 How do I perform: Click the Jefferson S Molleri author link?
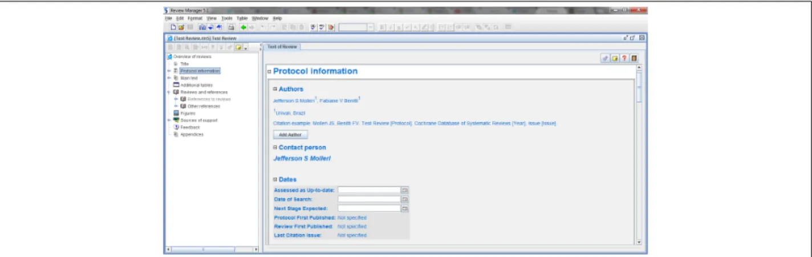(x=294, y=101)
